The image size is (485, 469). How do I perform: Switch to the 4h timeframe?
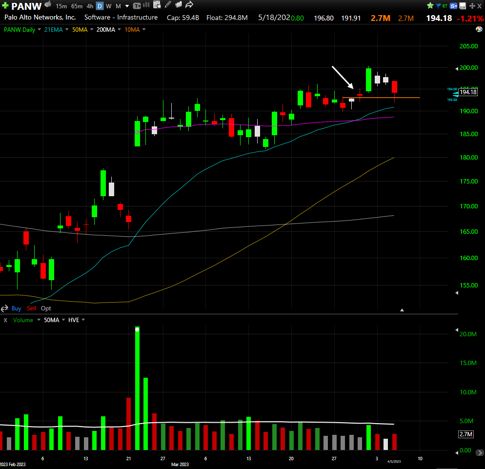(x=90, y=6)
